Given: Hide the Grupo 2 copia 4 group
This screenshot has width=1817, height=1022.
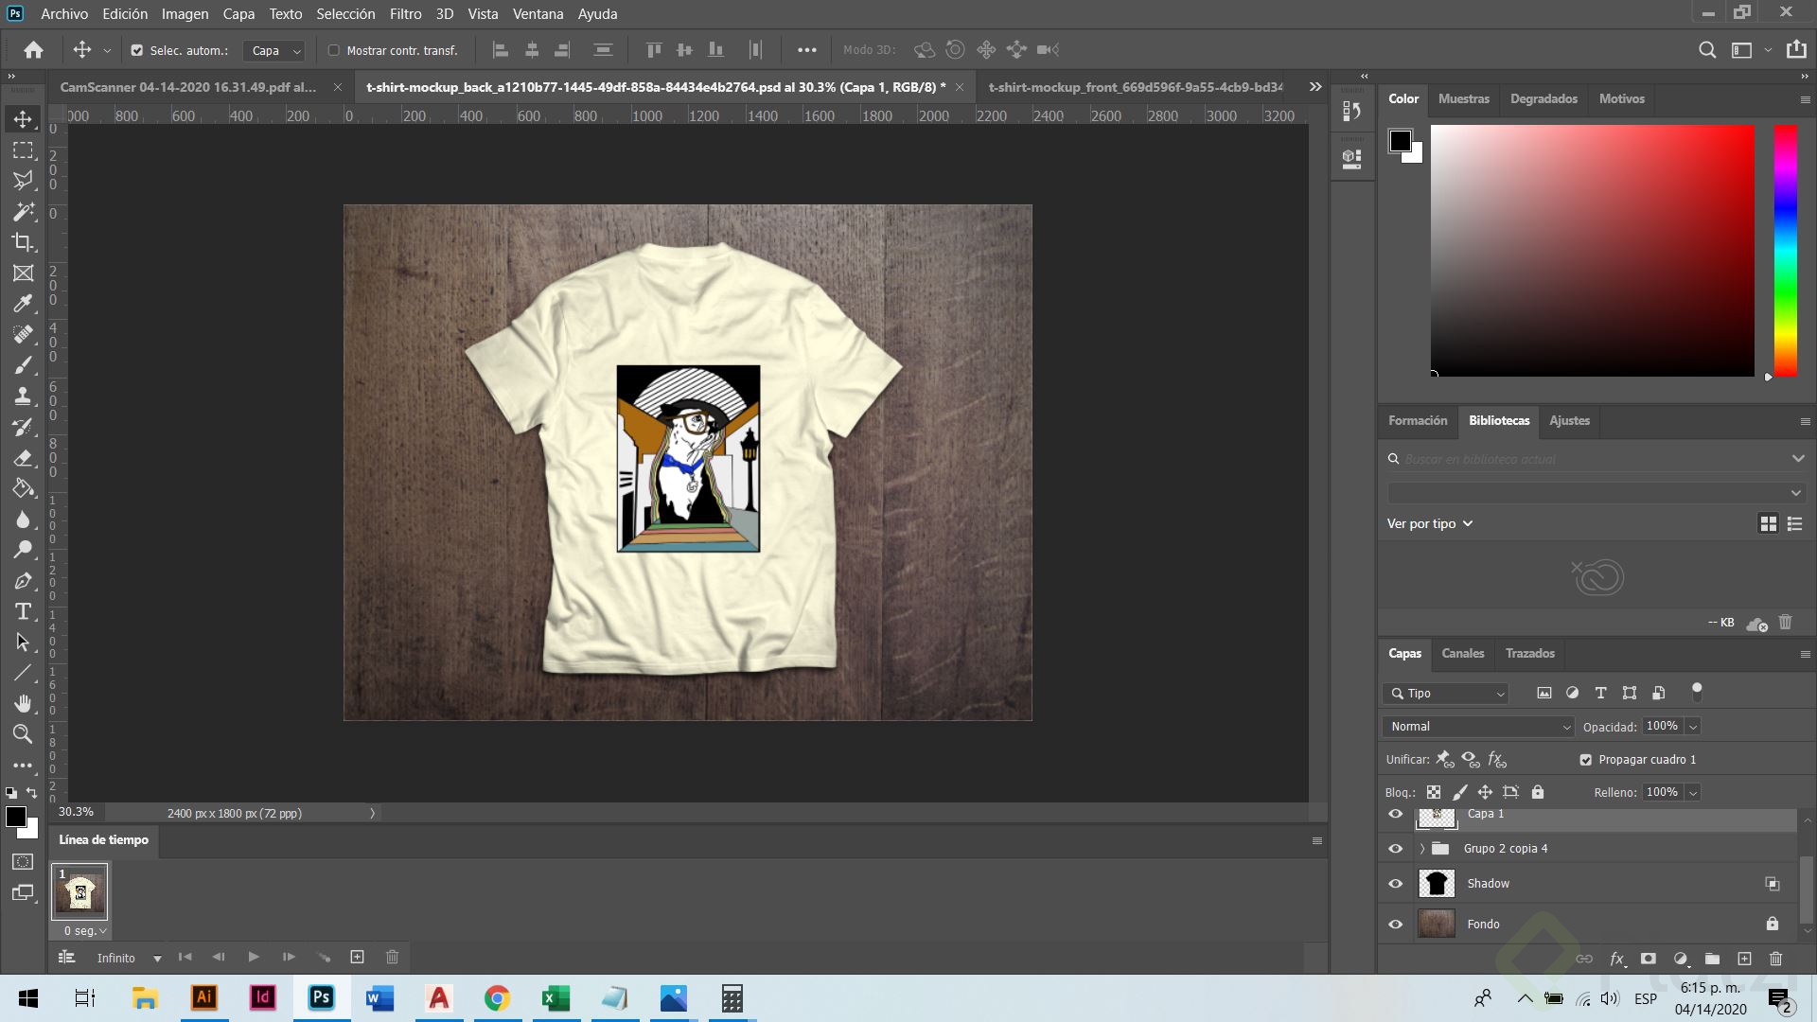Looking at the screenshot, I should pyautogui.click(x=1395, y=849).
